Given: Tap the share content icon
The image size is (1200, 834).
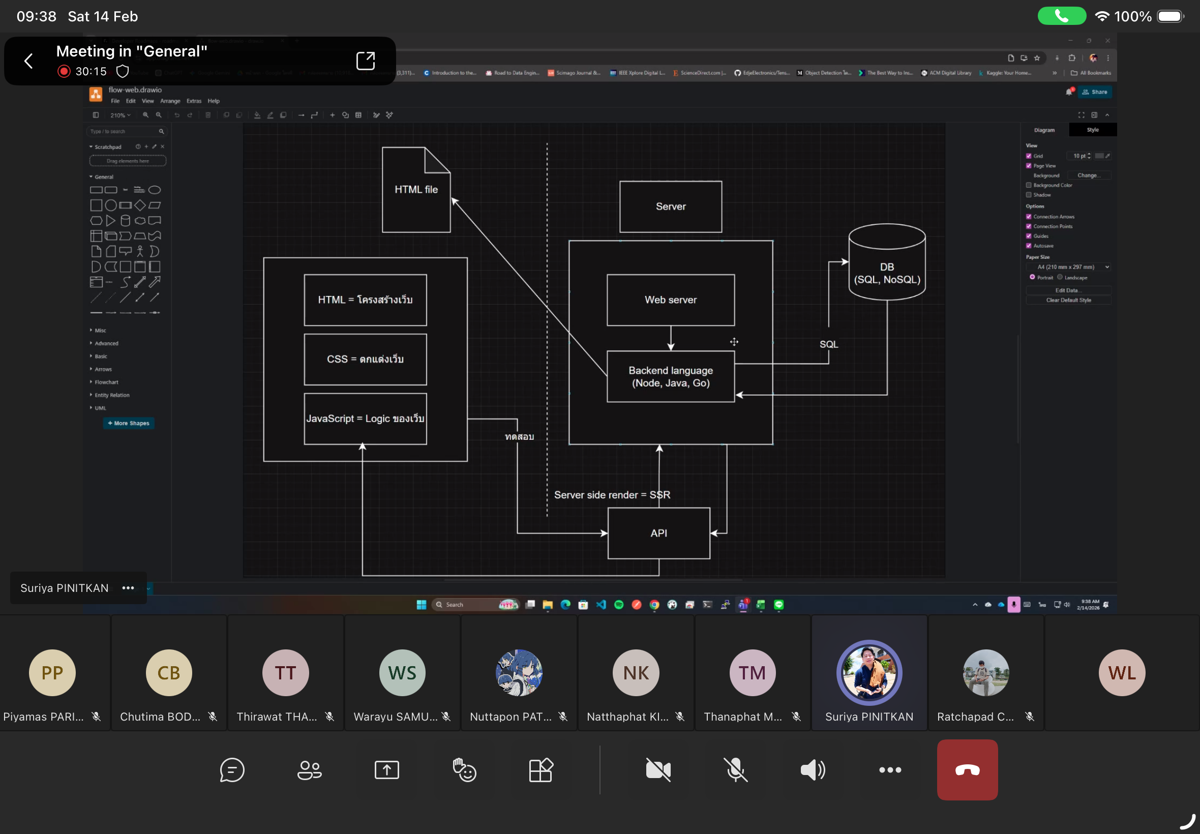Looking at the screenshot, I should point(386,770).
